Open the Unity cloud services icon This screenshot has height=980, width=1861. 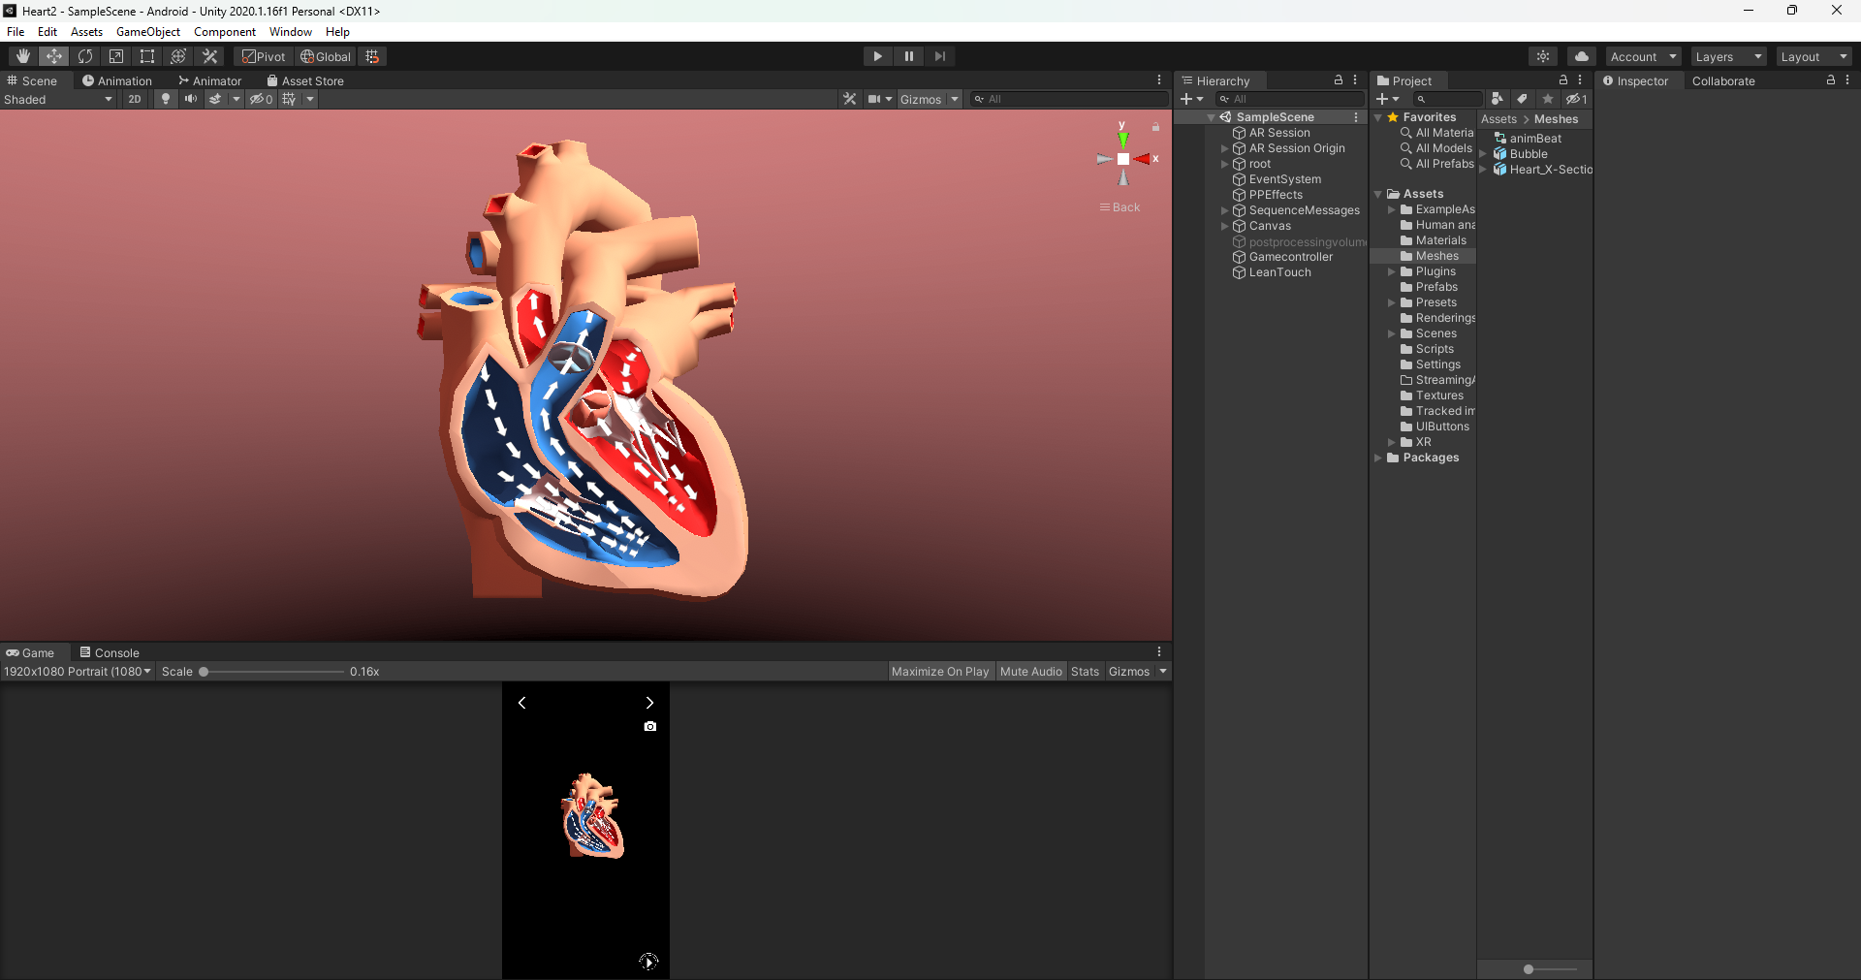pos(1582,56)
